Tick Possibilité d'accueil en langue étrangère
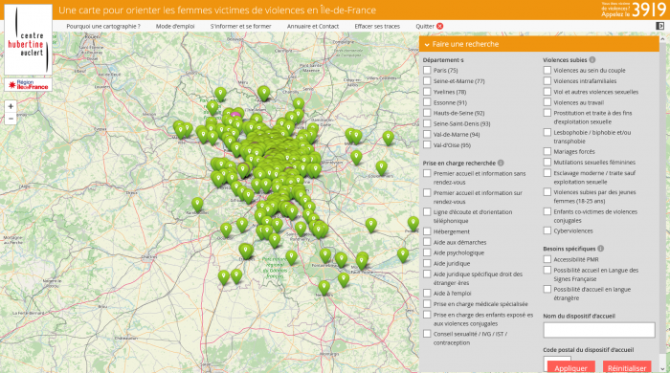 pos(547,289)
